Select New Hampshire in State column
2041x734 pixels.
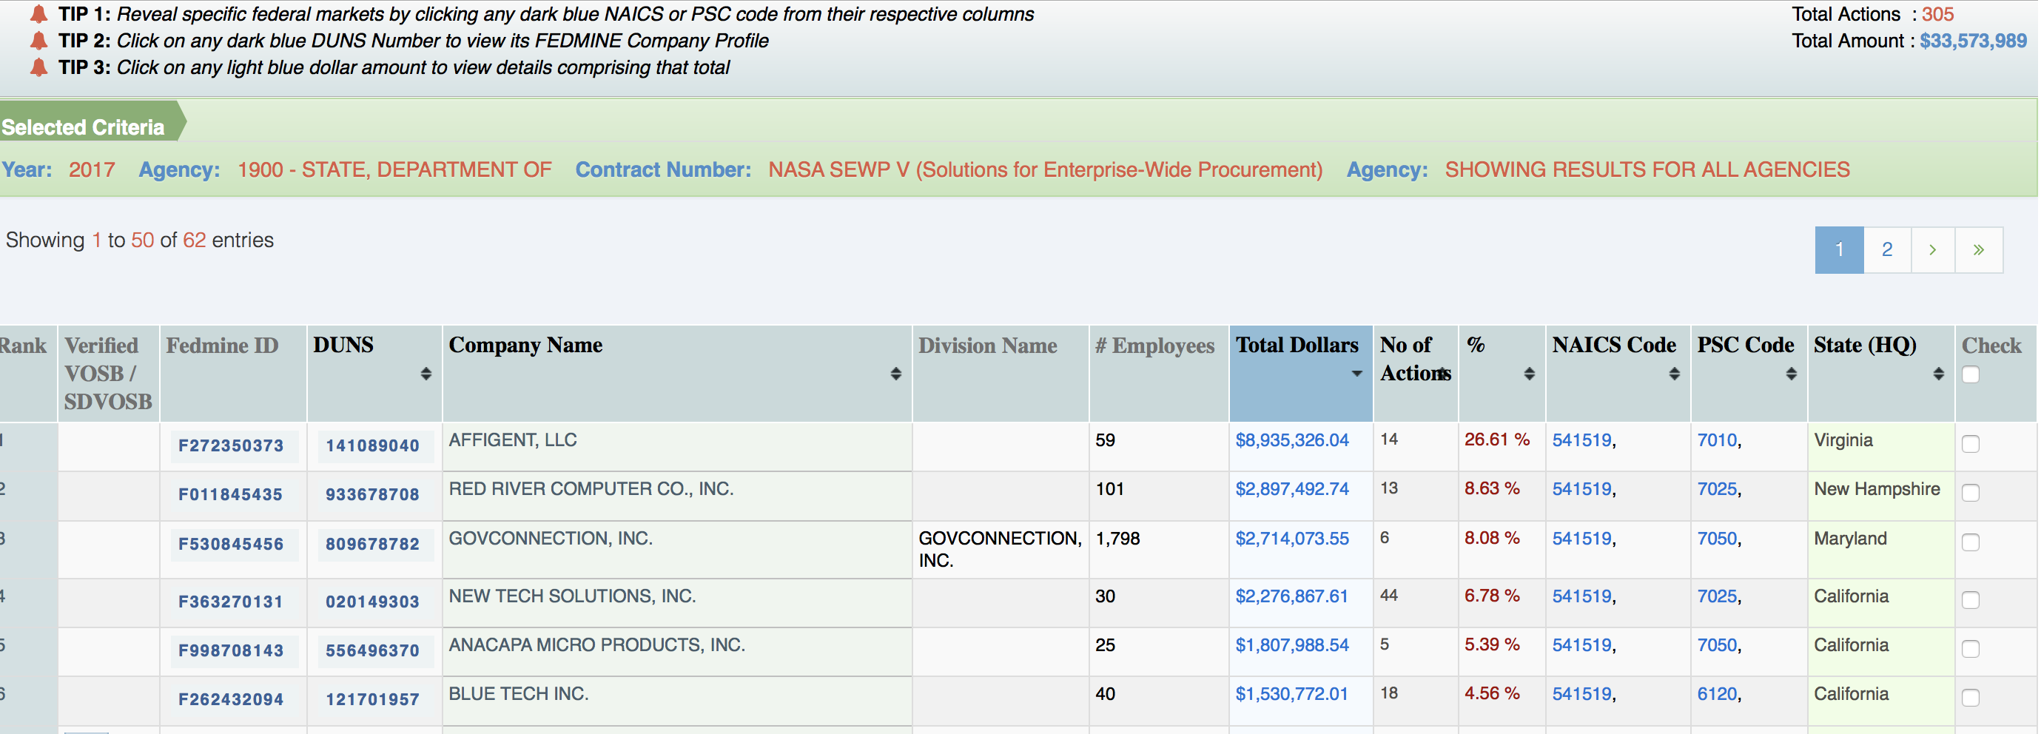(1877, 489)
